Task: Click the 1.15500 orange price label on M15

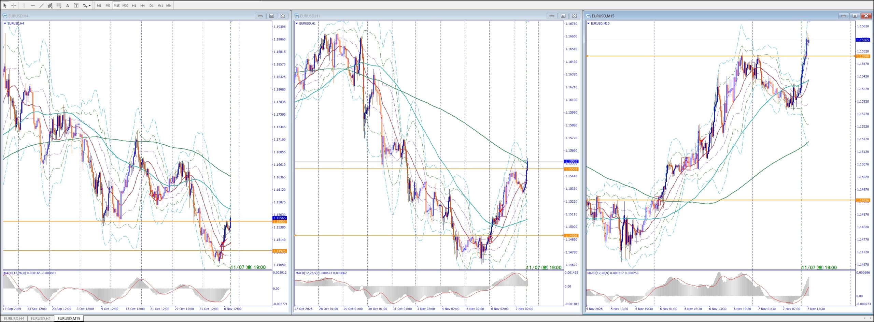Action: 862,56
